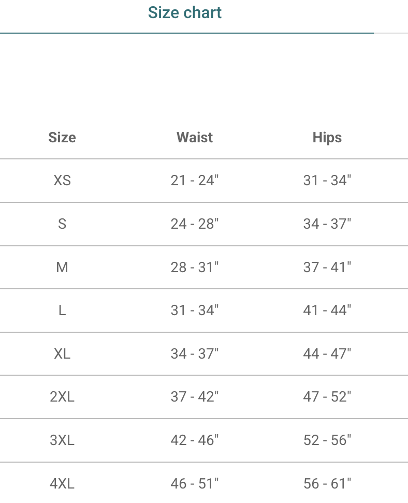This screenshot has width=408, height=503.
Task: Select the L size row label
Action: click(x=62, y=310)
